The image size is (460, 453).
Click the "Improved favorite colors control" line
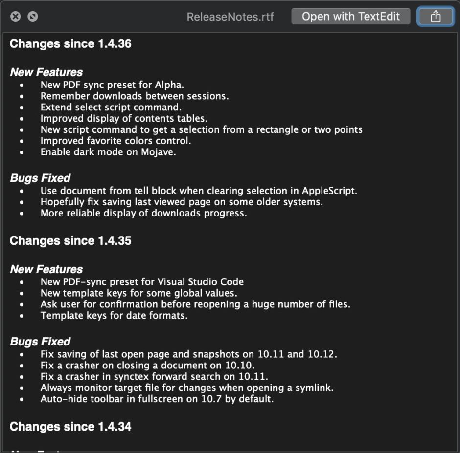pyautogui.click(x=115, y=141)
